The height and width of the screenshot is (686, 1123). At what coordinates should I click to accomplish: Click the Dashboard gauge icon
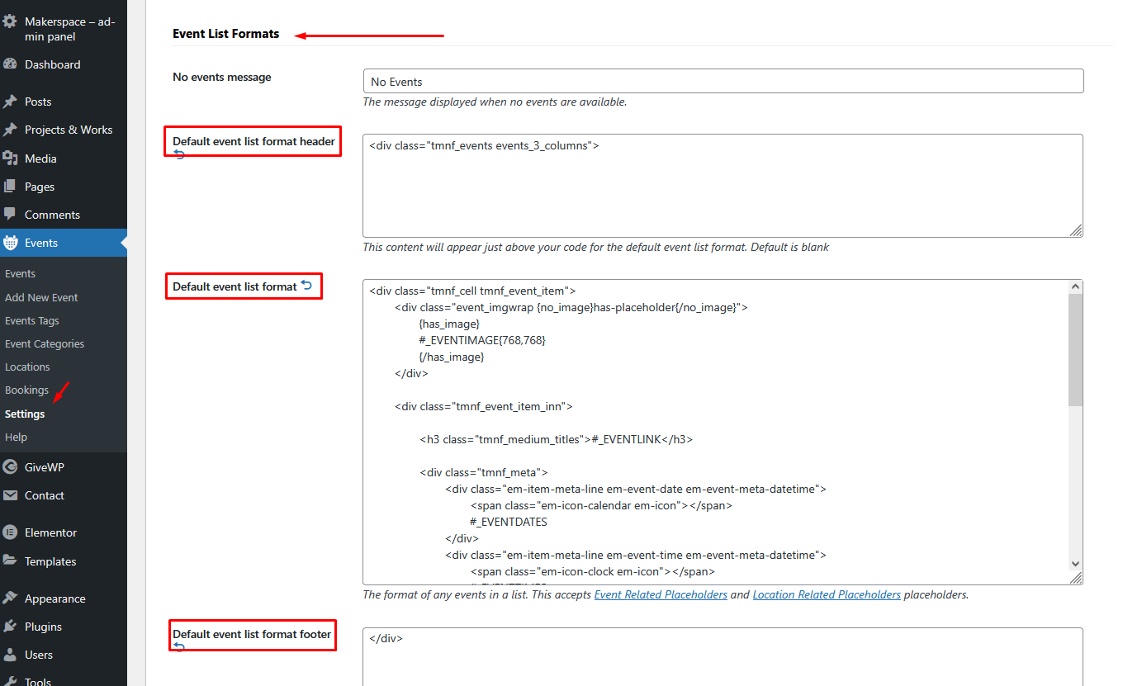click(10, 64)
